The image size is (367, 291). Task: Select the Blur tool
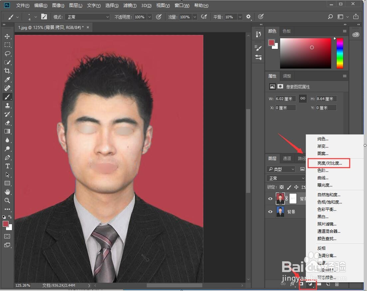point(7,140)
